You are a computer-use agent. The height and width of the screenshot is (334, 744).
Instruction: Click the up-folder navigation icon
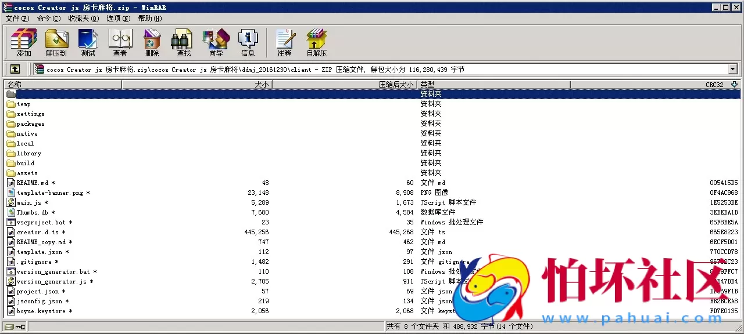tap(15, 69)
